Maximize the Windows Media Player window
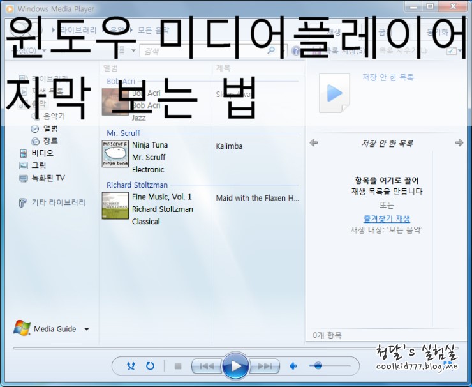 click(x=430, y=6)
